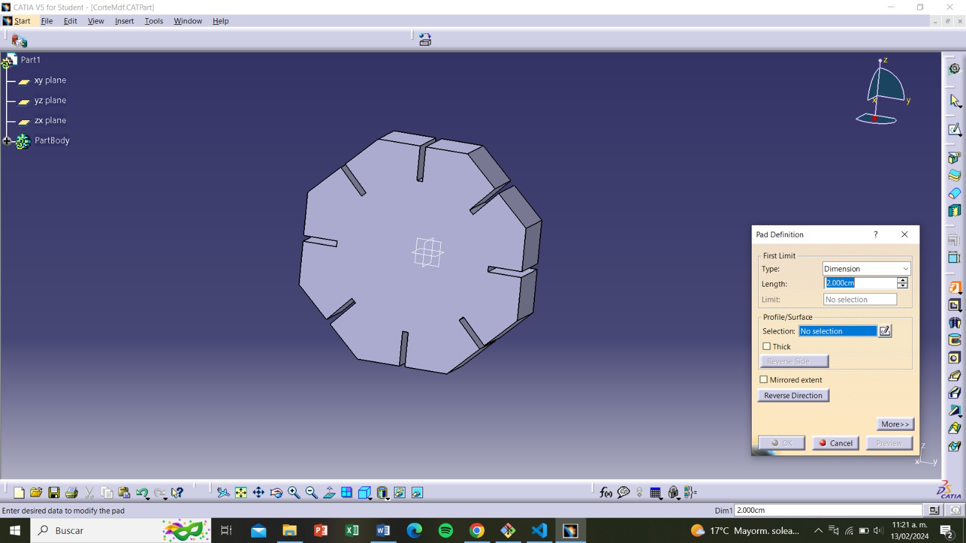Screen dimensions: 966x543
Task: Enable the Thick checkbox
Action: tap(767, 346)
